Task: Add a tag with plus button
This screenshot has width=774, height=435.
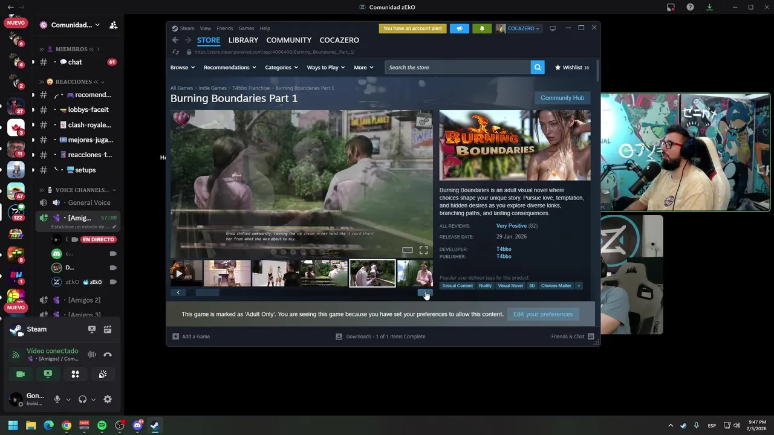Action: point(579,286)
